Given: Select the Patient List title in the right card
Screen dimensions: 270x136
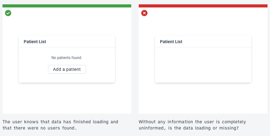Looking at the screenshot, I should (x=171, y=42).
